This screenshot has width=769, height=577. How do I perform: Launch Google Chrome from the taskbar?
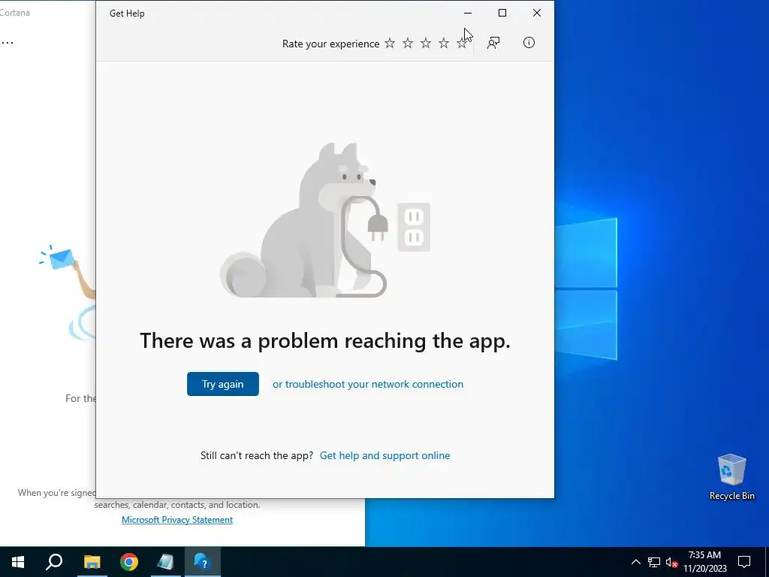click(x=129, y=562)
